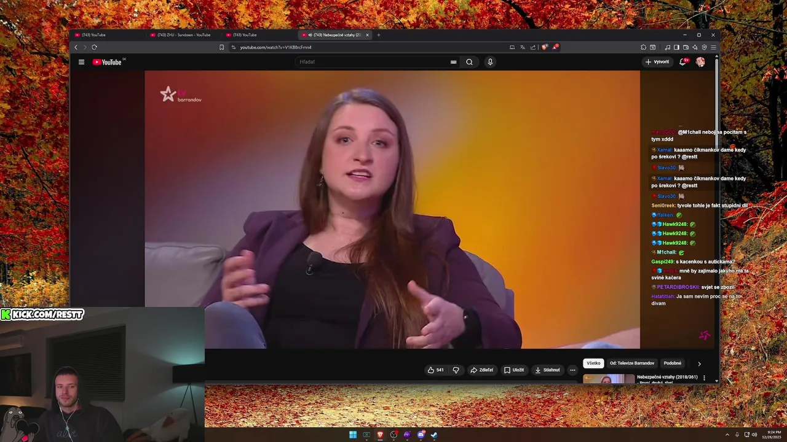Screen dimensions: 787x442
Task: Like the video with thumbs up
Action: (x=436, y=370)
